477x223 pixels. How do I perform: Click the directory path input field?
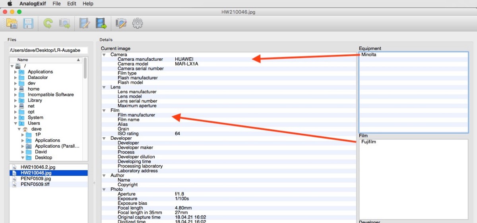click(48, 50)
